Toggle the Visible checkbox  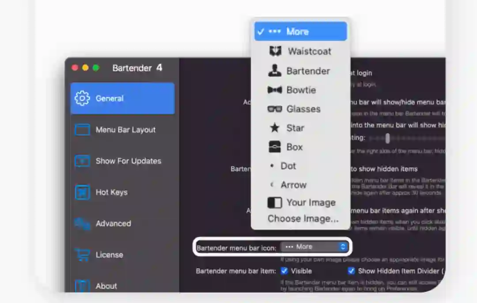coord(284,271)
